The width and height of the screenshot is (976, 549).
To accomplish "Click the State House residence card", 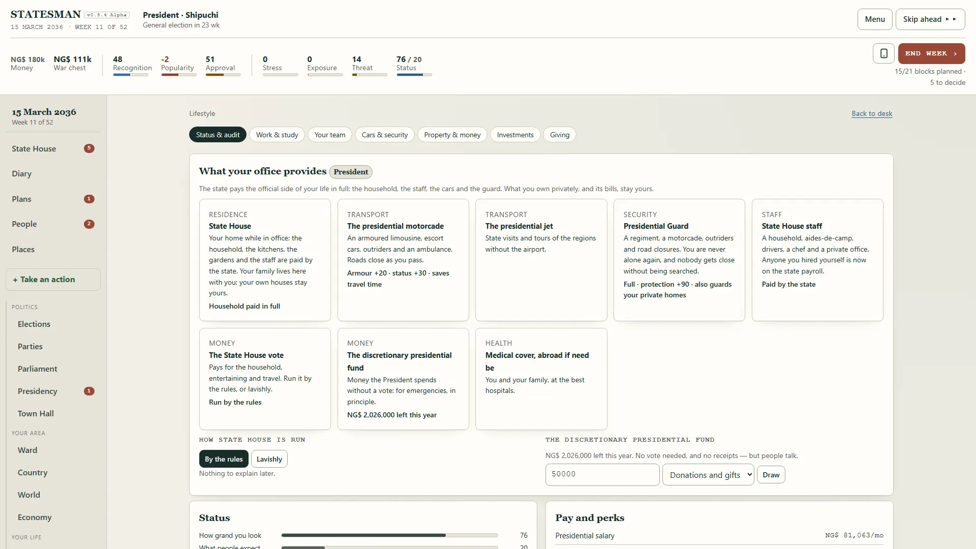I will pyautogui.click(x=265, y=260).
